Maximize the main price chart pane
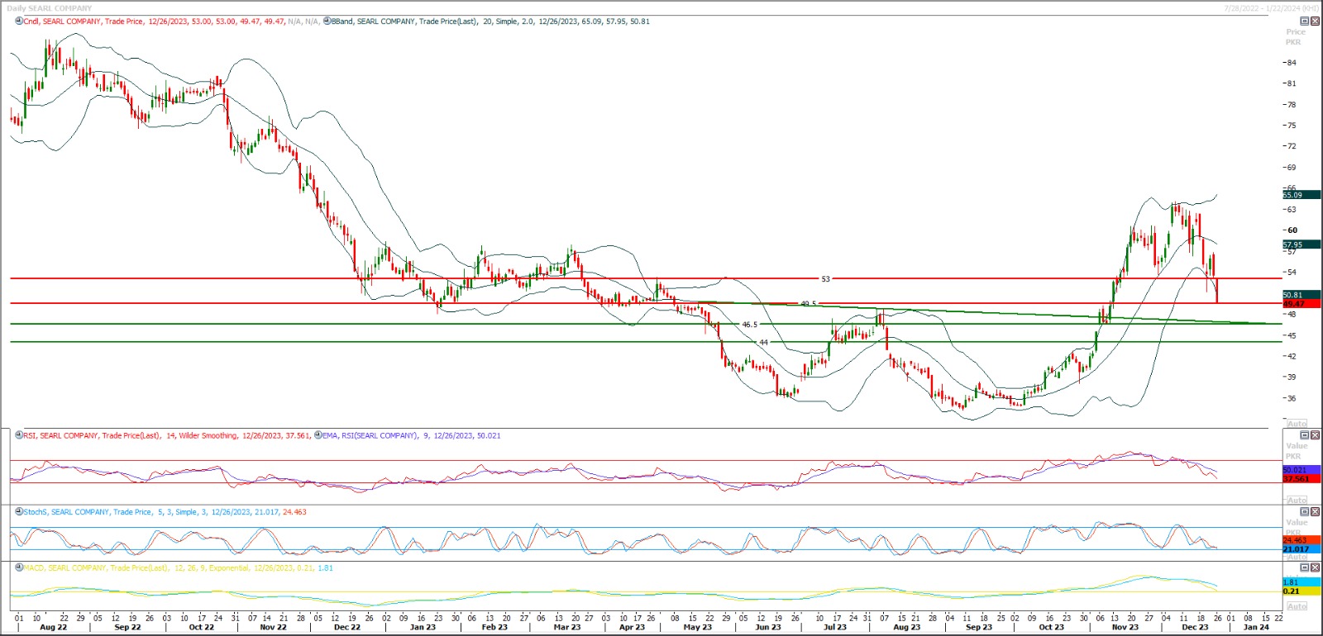Screen dimensions: 1323x636 click(x=1305, y=21)
